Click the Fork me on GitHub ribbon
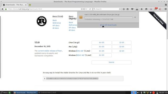The image size is (168, 94). pyautogui.click(x=158, y=19)
